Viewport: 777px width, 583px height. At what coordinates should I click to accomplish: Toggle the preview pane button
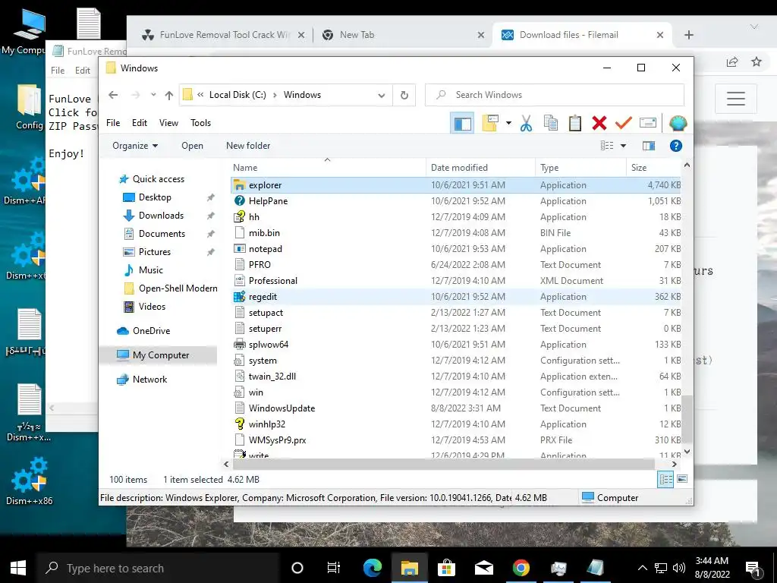coord(648,146)
